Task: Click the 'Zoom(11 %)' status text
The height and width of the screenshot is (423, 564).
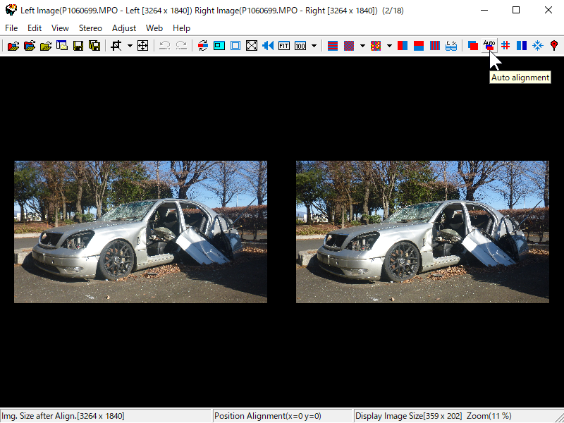Action: 489,416
